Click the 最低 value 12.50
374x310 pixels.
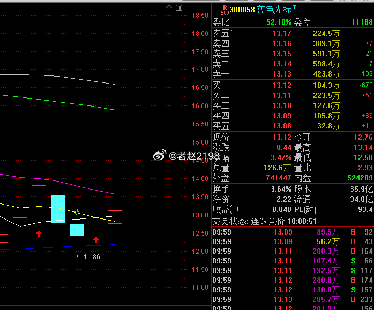coord(363,157)
